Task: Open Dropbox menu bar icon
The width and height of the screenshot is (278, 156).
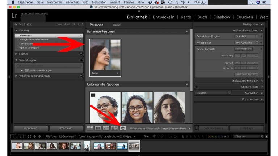Action: click(150, 2)
